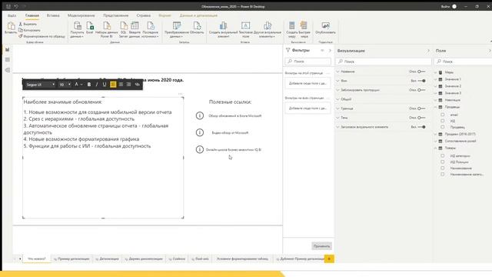This screenshot has height=277, width=492.
Task: Click the Copy (Копировать) command
Action: click(29, 30)
